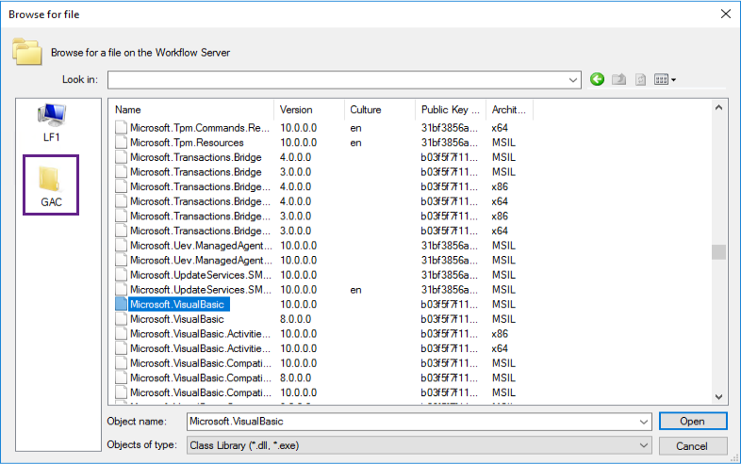Click the grayed-out Refresh icon

point(640,80)
